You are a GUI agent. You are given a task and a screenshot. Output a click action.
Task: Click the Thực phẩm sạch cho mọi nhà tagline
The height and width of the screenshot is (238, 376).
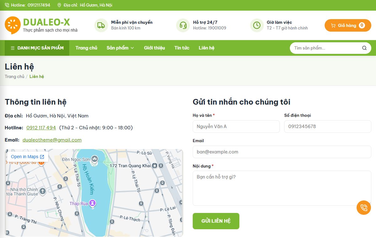point(50,30)
